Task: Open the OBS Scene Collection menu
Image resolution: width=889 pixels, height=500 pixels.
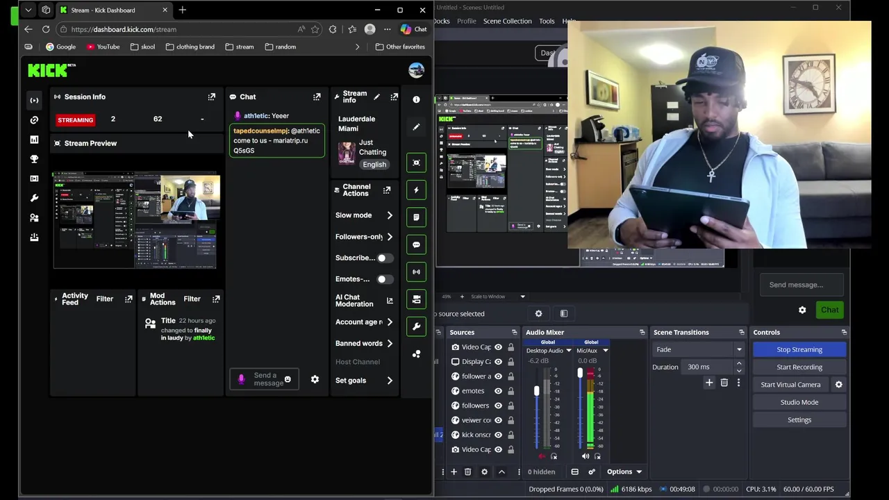Action: (x=507, y=21)
